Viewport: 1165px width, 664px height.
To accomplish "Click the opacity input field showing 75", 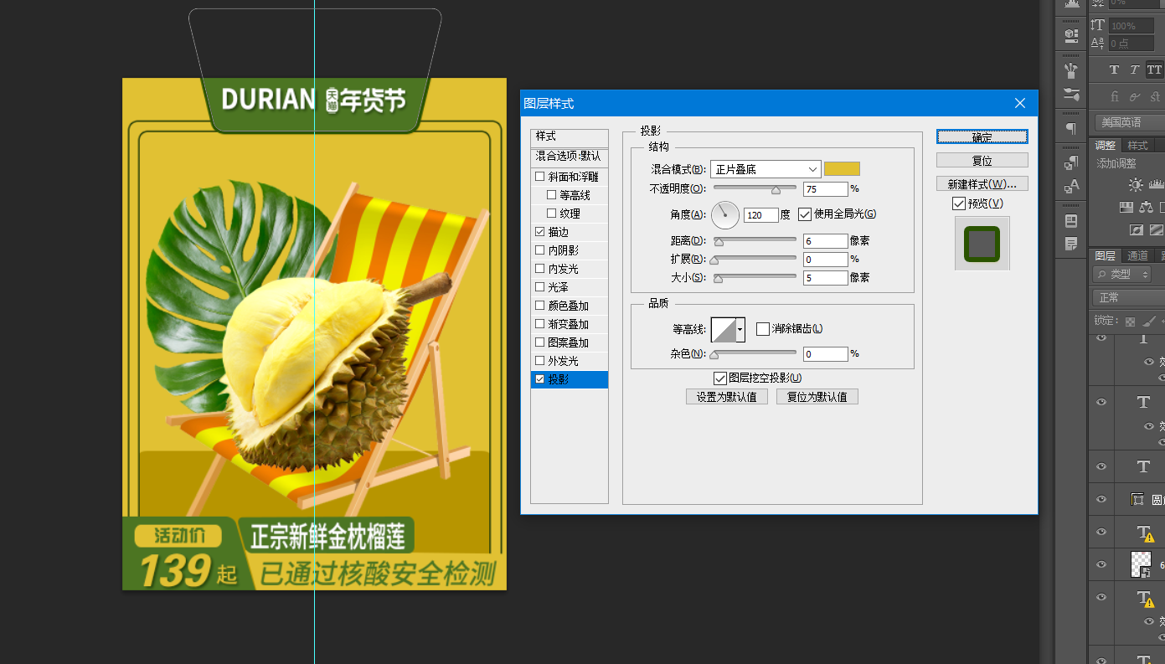I will tap(826, 190).
